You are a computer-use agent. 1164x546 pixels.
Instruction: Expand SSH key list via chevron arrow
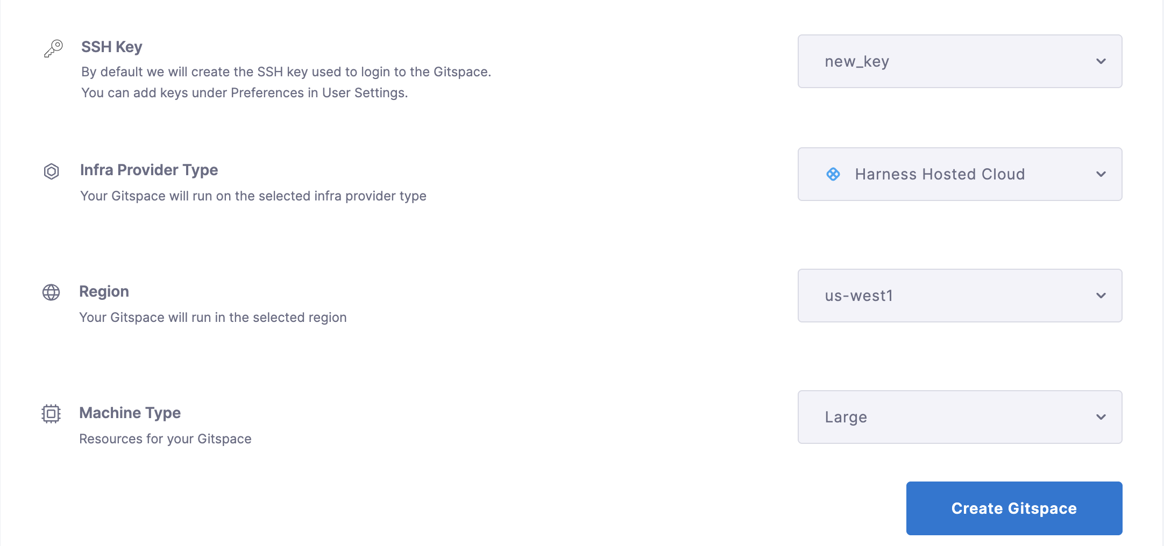tap(1101, 61)
